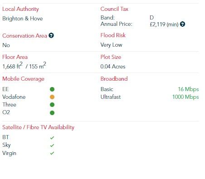Click the £2,119 (min) price value
This screenshot has width=205, height=179.
(x=164, y=24)
